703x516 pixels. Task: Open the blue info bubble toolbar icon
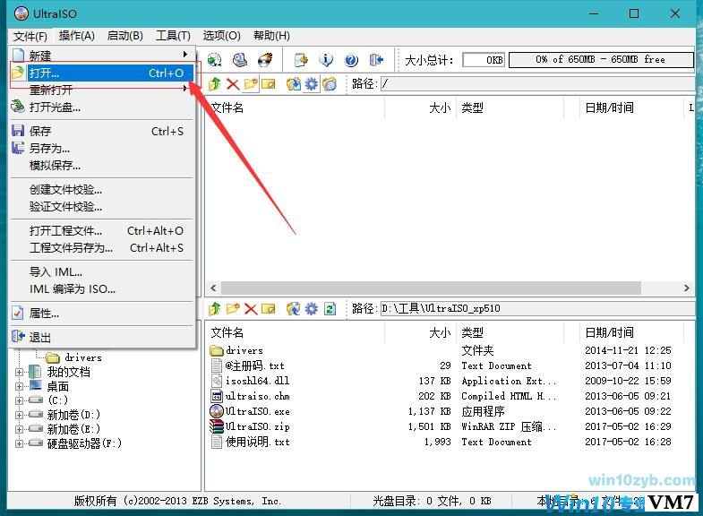(x=326, y=60)
